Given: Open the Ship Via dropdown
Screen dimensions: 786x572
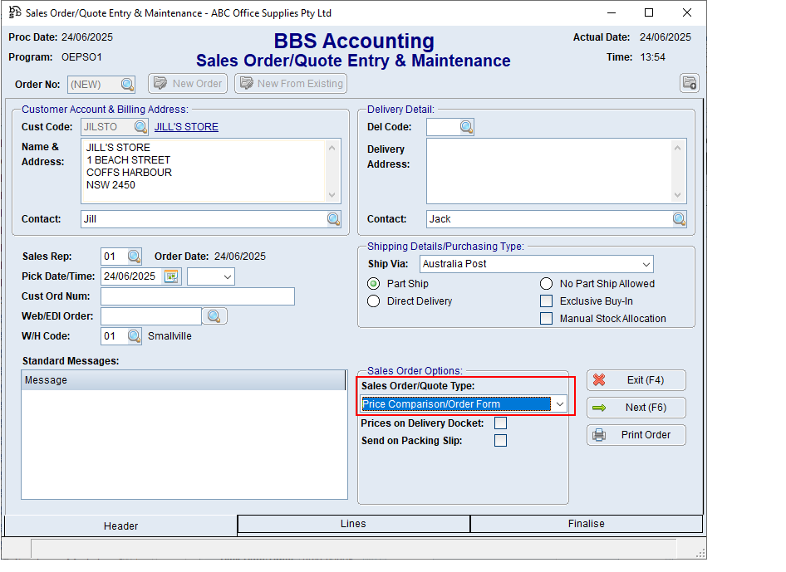Looking at the screenshot, I should point(646,264).
